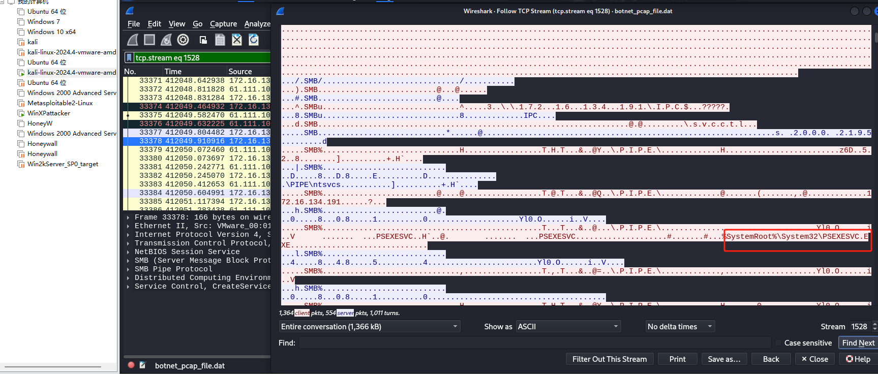
Task: Click the Help button
Action: click(x=858, y=359)
